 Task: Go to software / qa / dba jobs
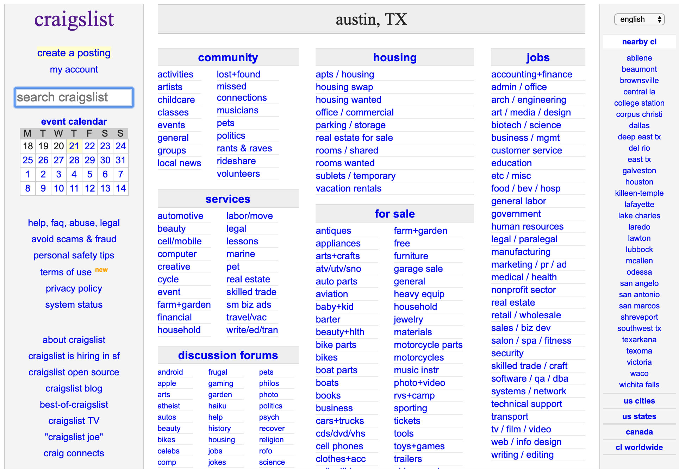coord(529,379)
